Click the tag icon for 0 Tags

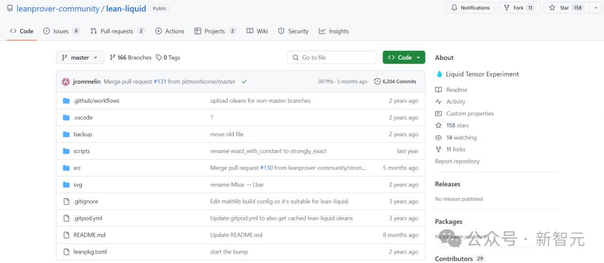pyautogui.click(x=159, y=58)
